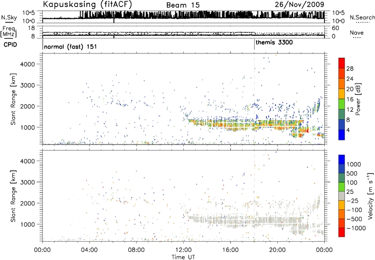The width and height of the screenshot is (375, 260).
Task: Click the 16 label on Power colorbar
Action: (x=350, y=99)
